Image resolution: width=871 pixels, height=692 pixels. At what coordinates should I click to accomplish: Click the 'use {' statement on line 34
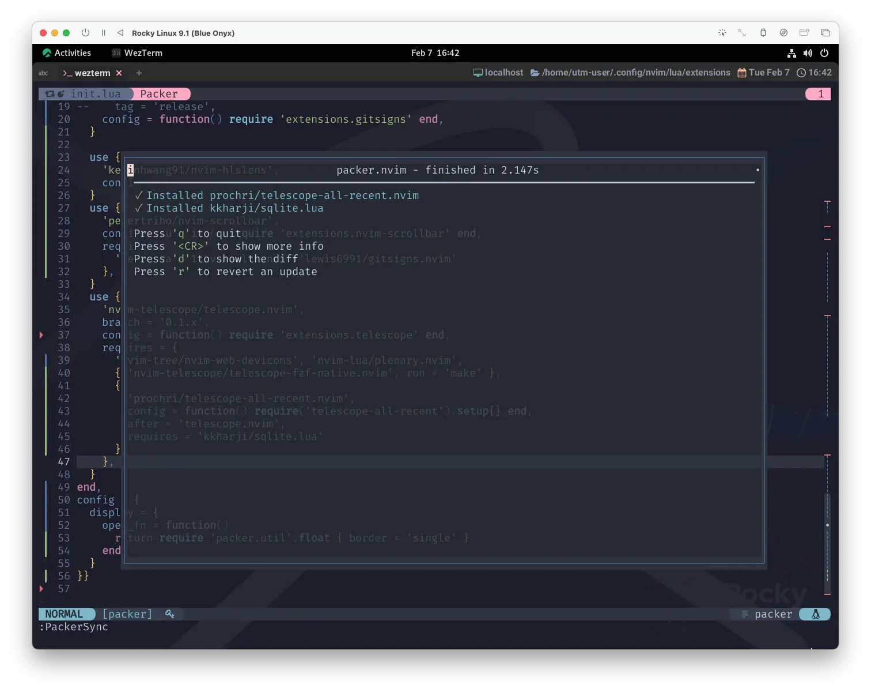pos(105,297)
